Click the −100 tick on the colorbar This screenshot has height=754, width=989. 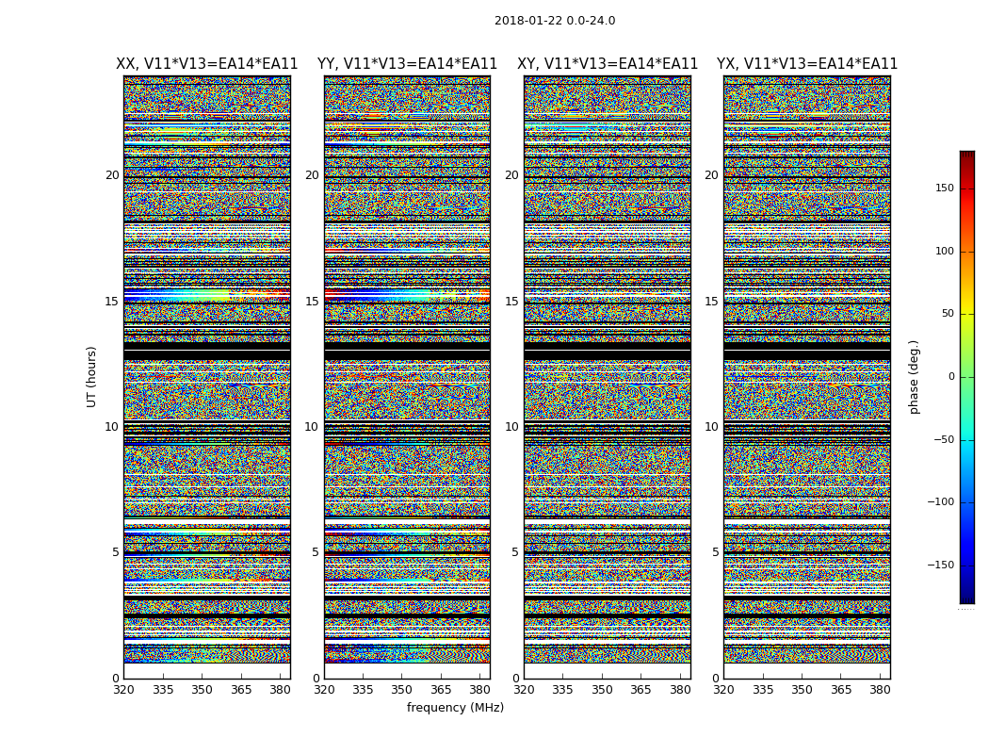tap(941, 501)
